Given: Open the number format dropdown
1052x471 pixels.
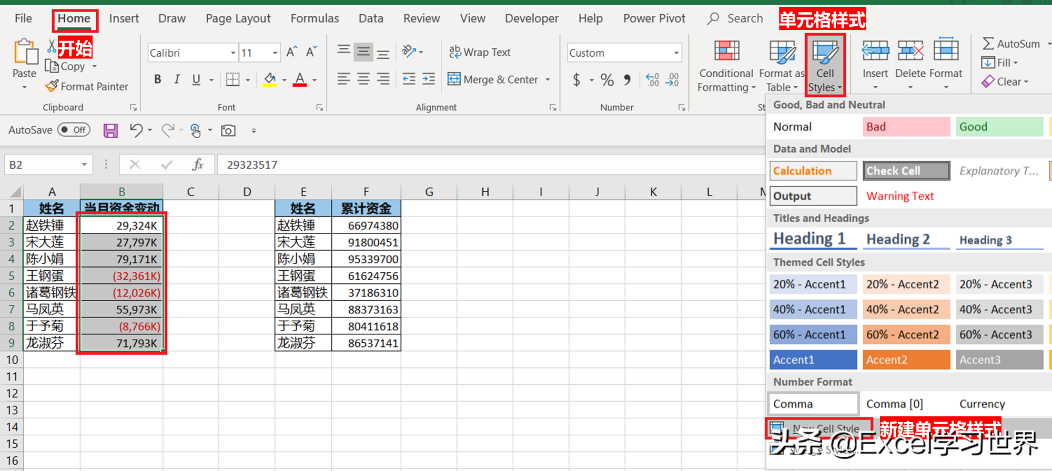Looking at the screenshot, I should point(676,53).
